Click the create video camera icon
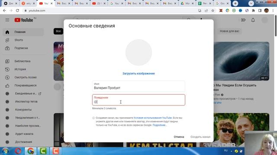The height and width of the screenshot is (155, 277). tap(243, 20)
